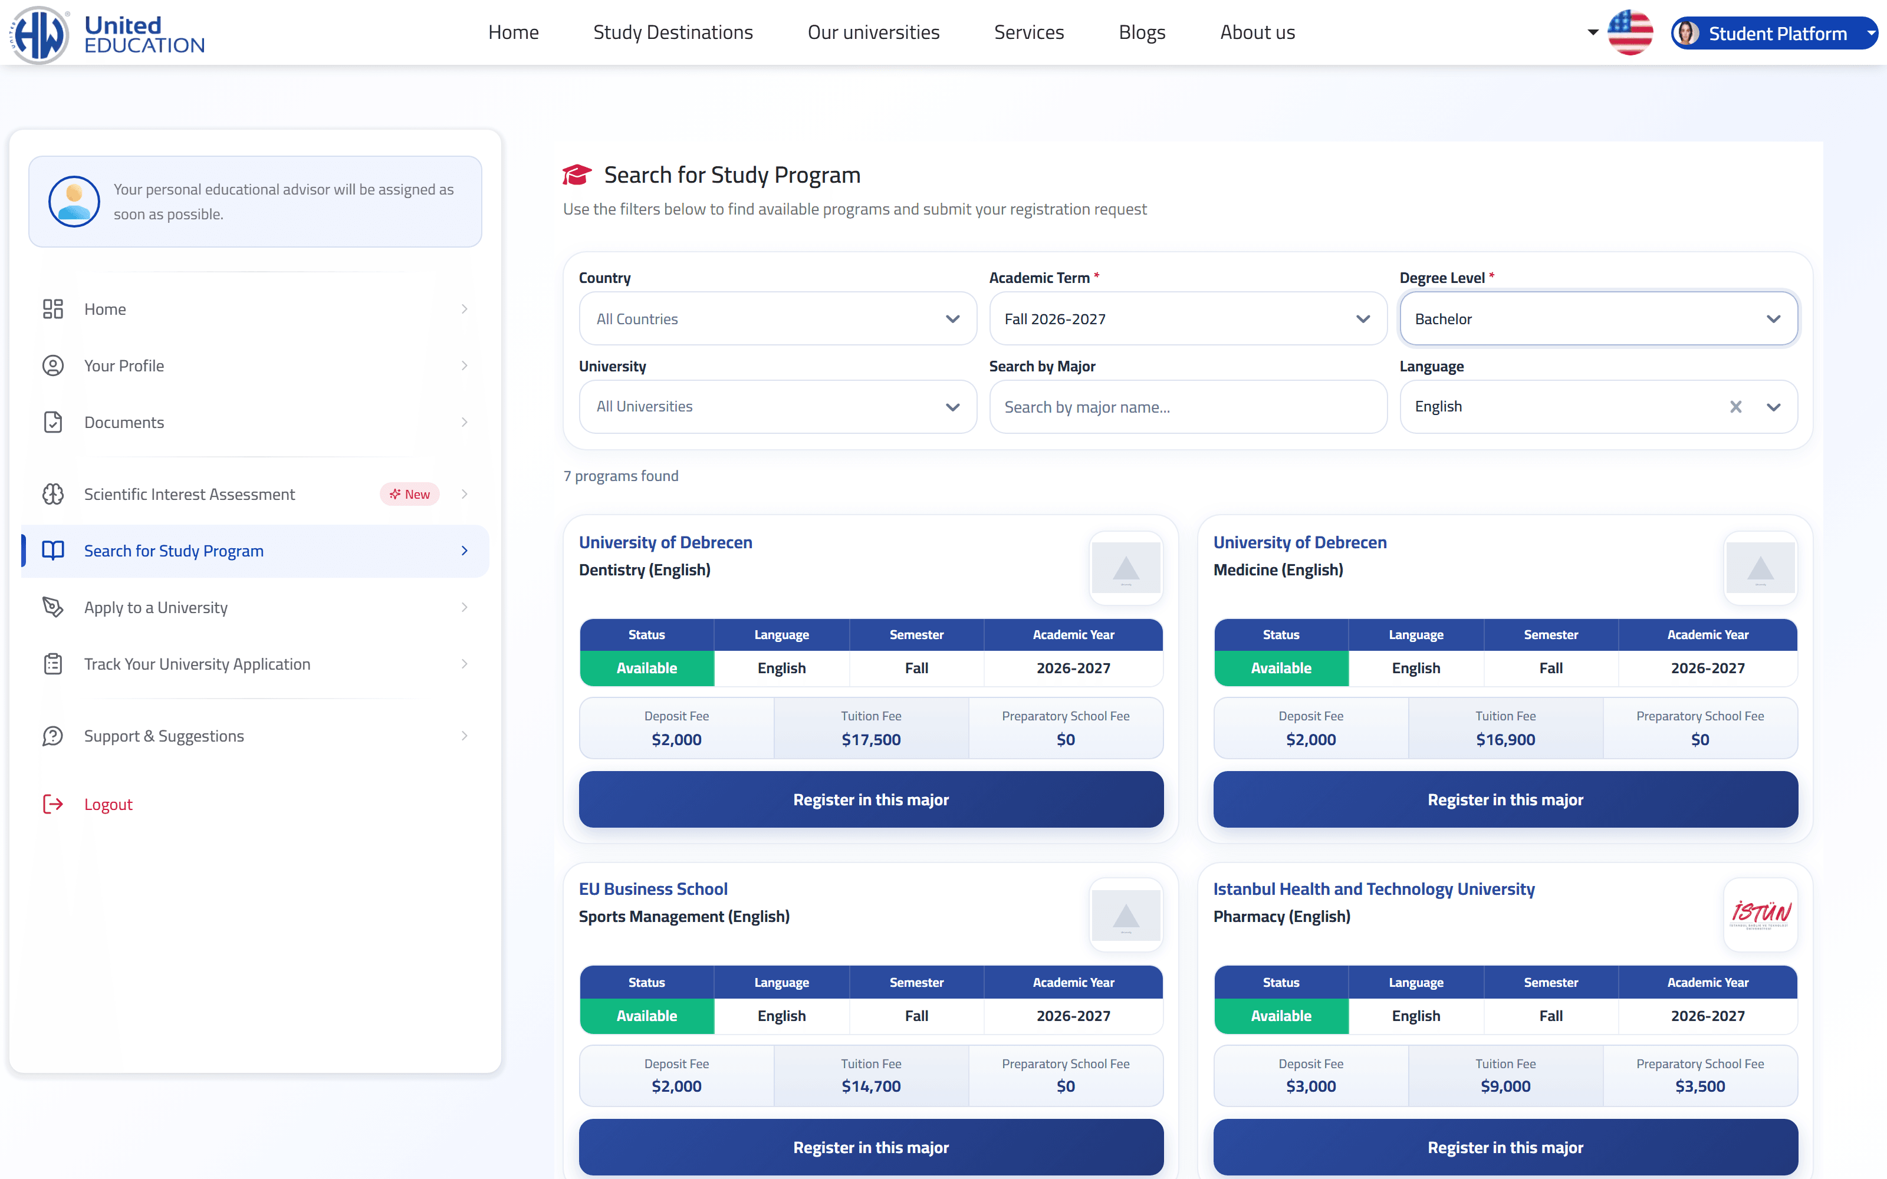Expand the Apply to a University chevron

(465, 607)
